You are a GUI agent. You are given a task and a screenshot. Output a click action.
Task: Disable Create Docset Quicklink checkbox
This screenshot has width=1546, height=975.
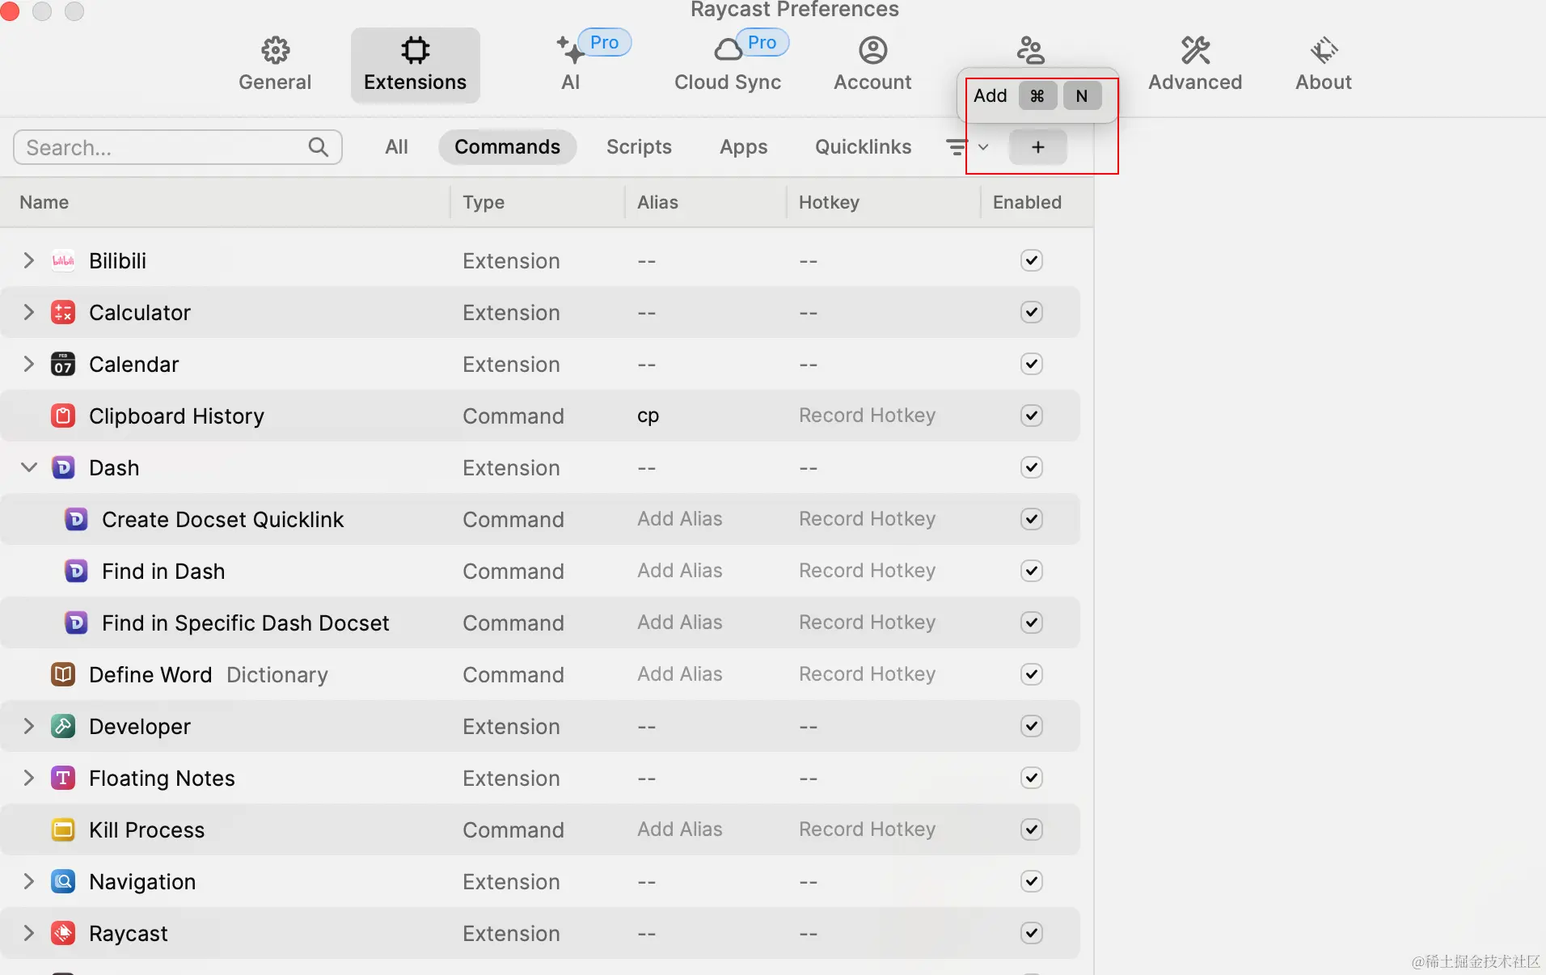(1032, 519)
